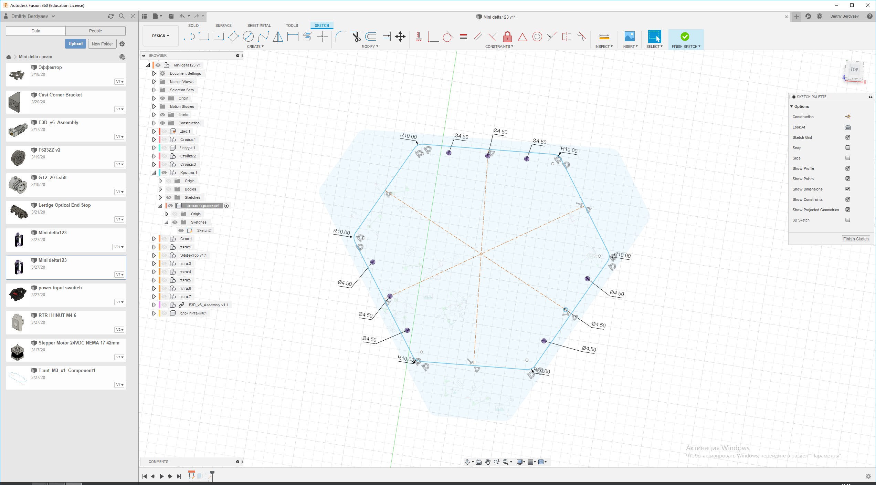This screenshot has height=485, width=876.
Task: Hide Sketch2 using eye icon
Action: point(181,230)
